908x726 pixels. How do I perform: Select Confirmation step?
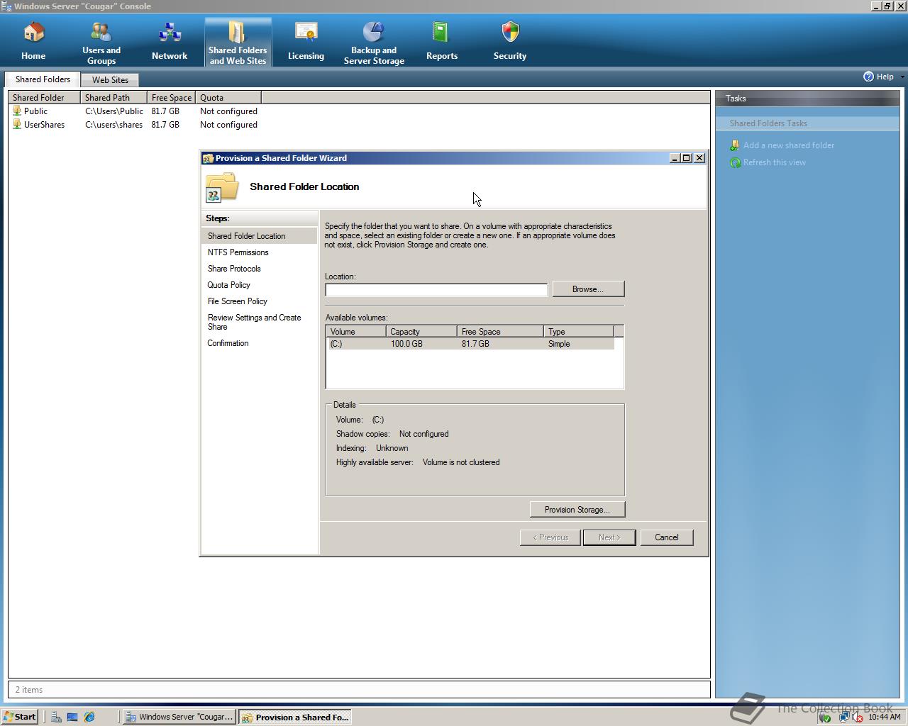pyautogui.click(x=228, y=343)
